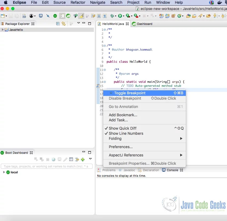The height and width of the screenshot is (221, 227).
Task: Close the HelloWorld.java editor tab
Action: (x=127, y=24)
